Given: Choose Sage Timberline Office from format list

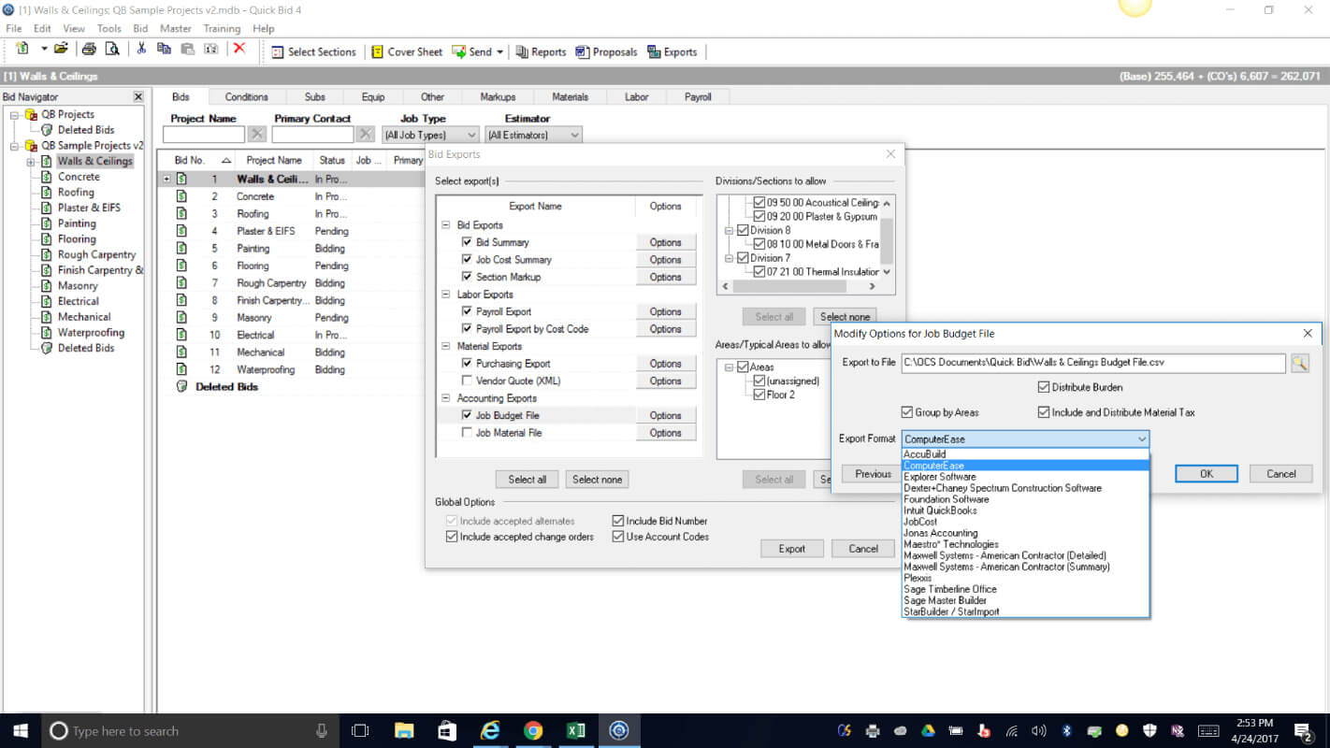Looking at the screenshot, I should point(949,589).
